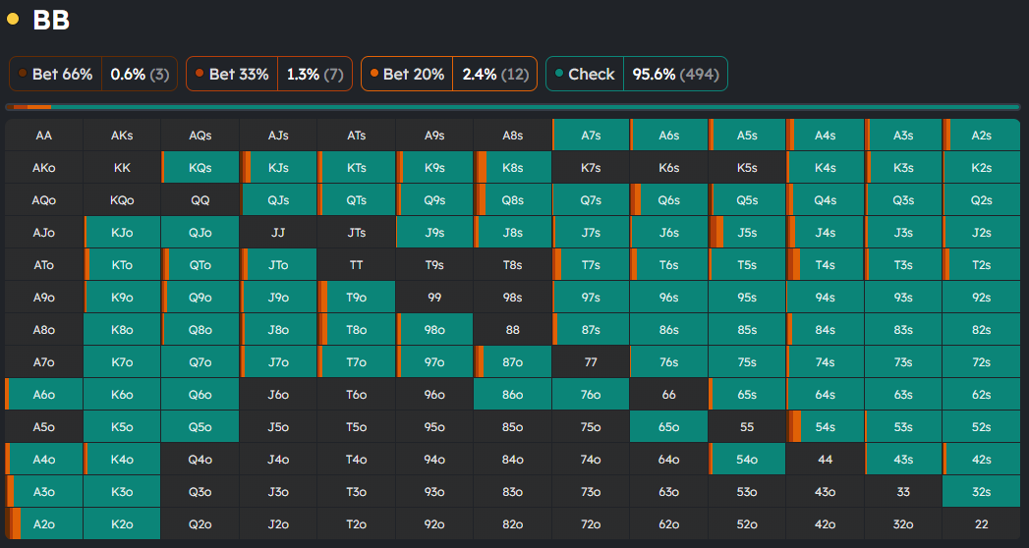Click the yellow dot beside BB
Screen dimensions: 1029x548
click(13, 19)
